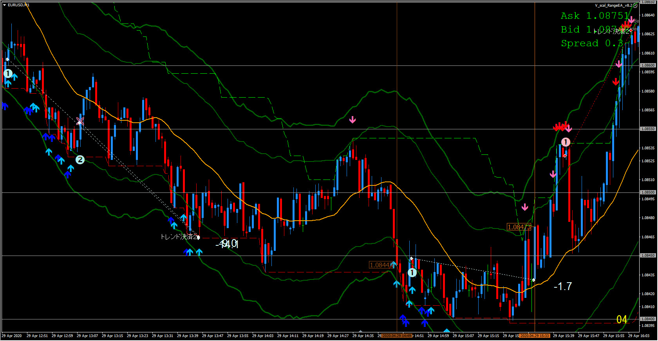The image size is (658, 341).
Task: Click the V_scal_RangeEA smiley face icon
Action: tap(635, 5)
